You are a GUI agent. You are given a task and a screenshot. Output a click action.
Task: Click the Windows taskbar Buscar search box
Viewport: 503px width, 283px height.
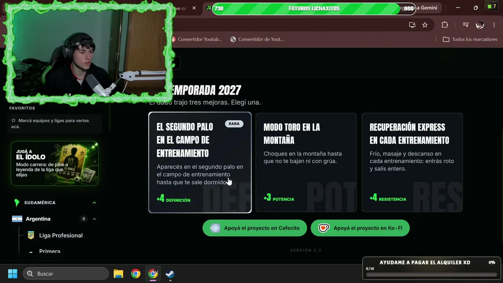coord(66,274)
